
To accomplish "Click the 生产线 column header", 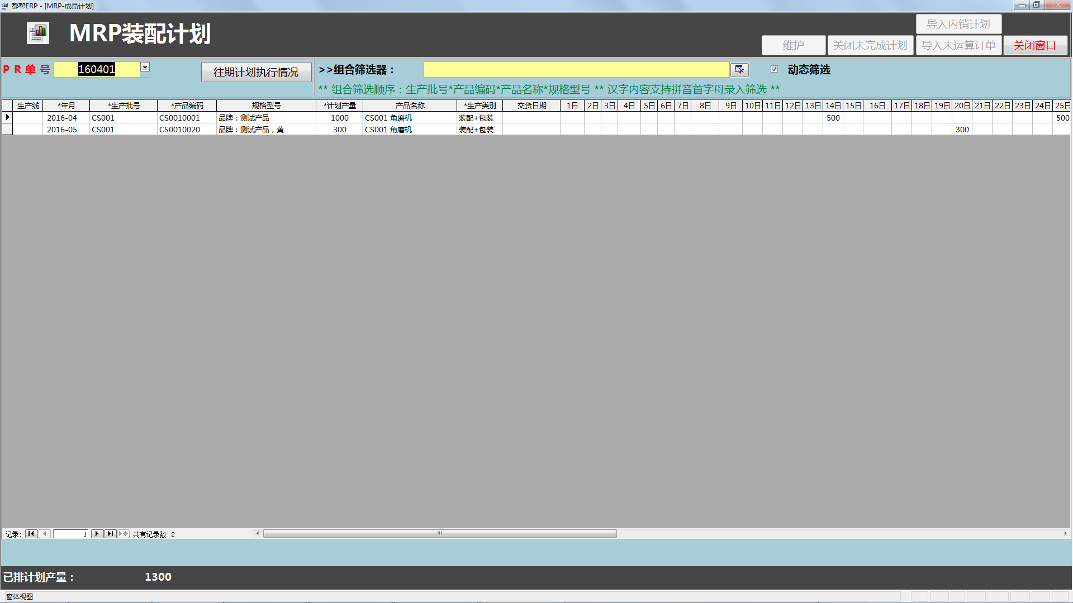I will pyautogui.click(x=28, y=106).
